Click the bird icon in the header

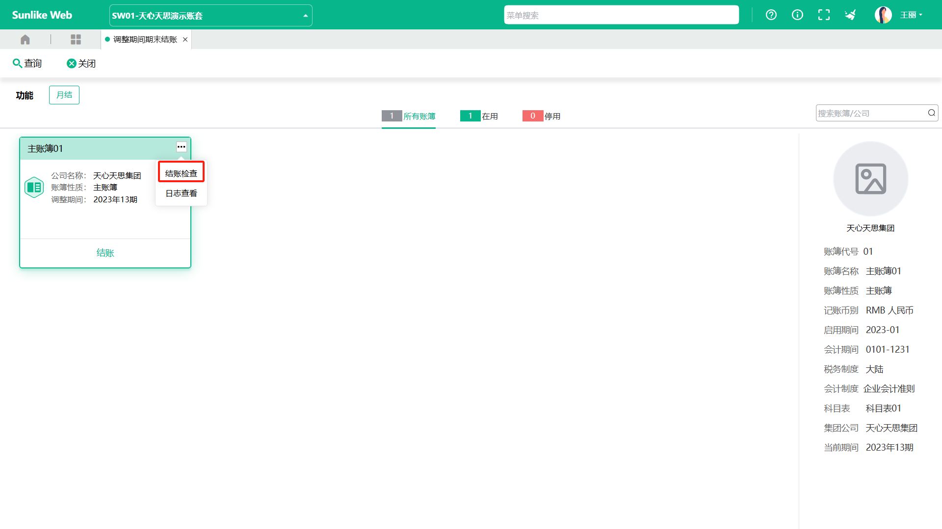click(850, 15)
